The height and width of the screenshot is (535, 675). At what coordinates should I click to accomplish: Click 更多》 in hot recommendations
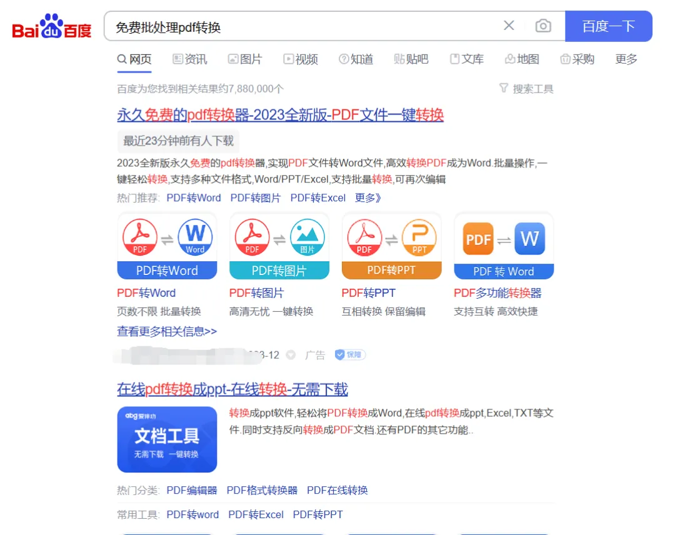tap(367, 198)
